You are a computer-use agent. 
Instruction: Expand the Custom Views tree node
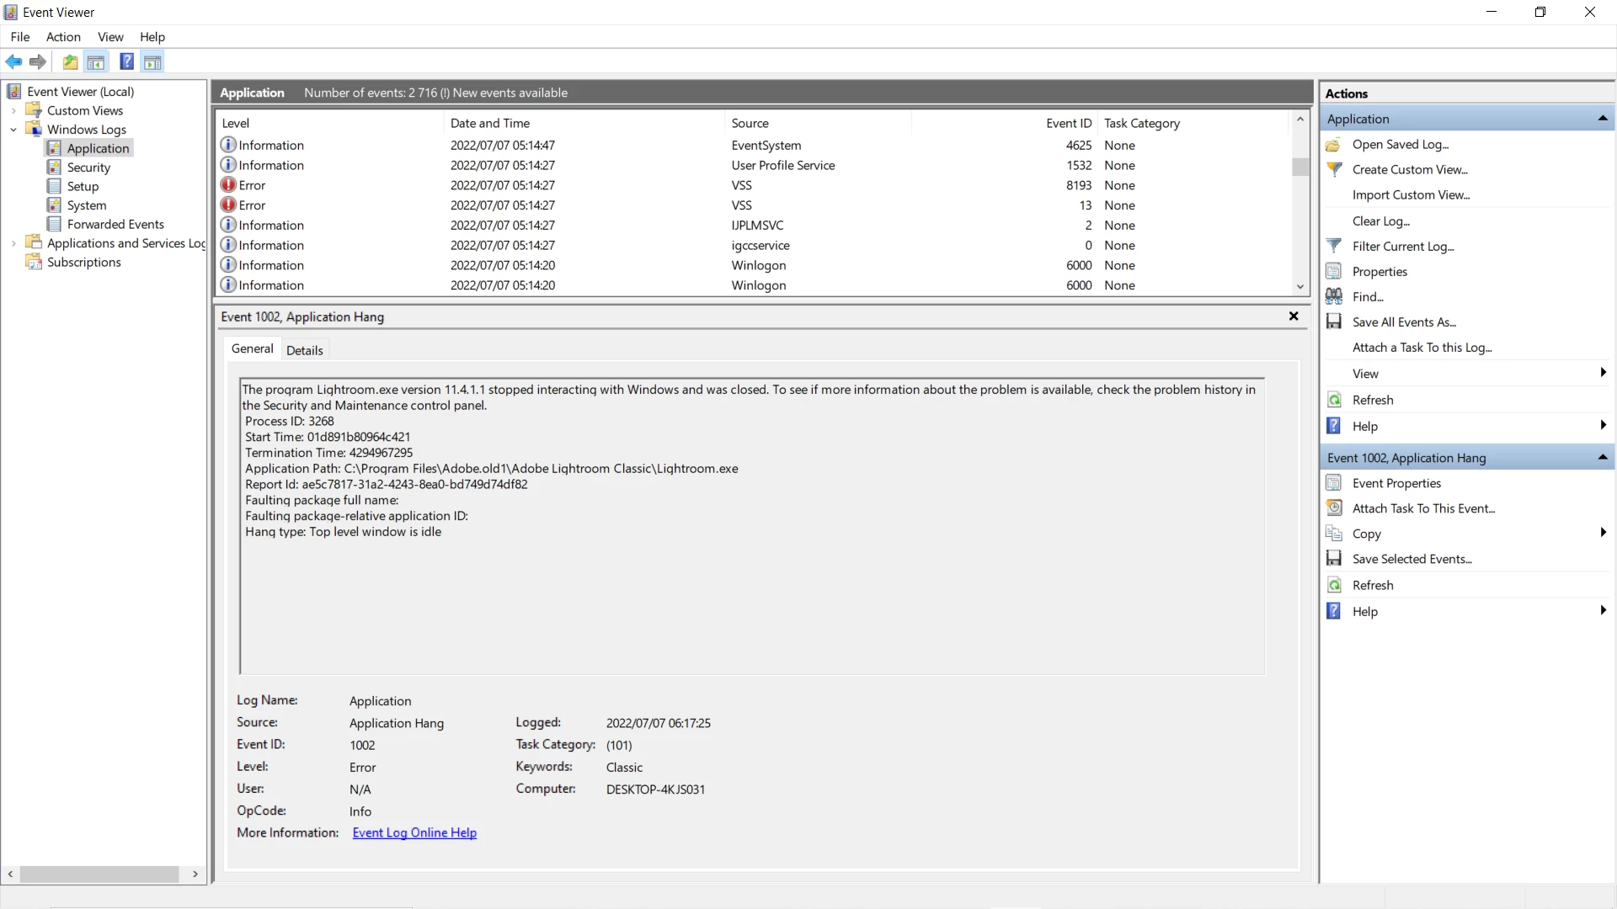(x=13, y=111)
